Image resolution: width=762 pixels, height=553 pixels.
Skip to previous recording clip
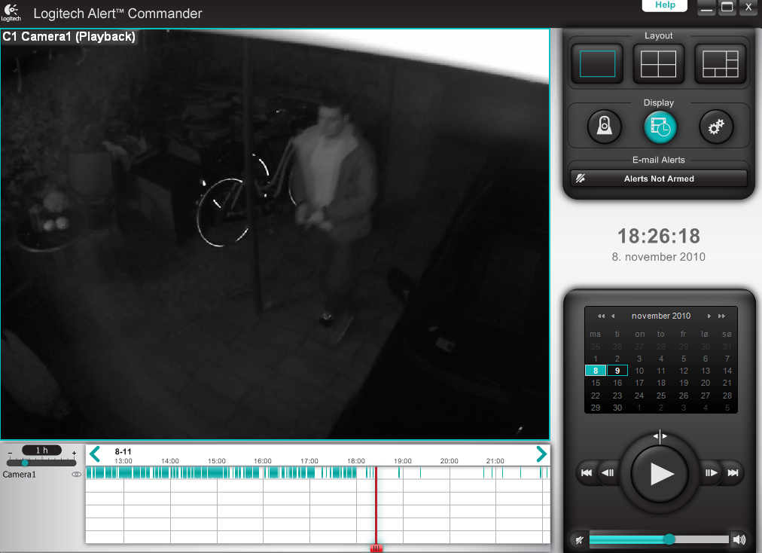coord(587,472)
